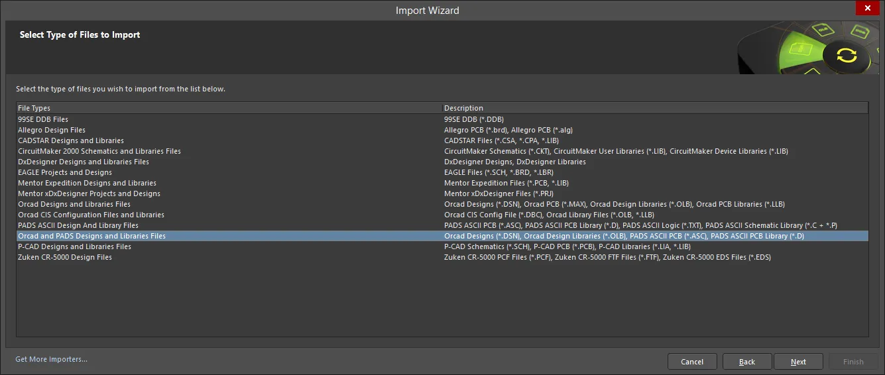Click the File Types column header
The width and height of the screenshot is (885, 375).
[229, 108]
